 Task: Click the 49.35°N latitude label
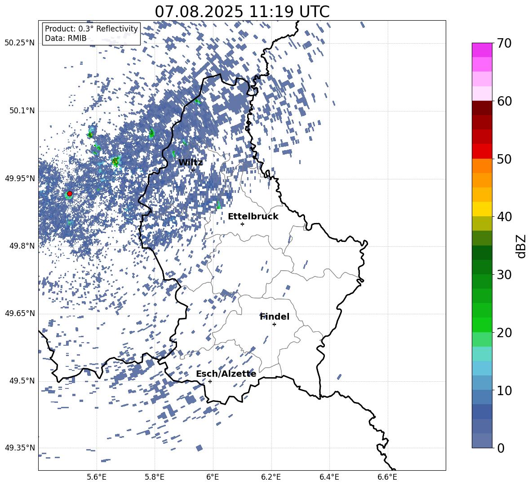point(20,448)
